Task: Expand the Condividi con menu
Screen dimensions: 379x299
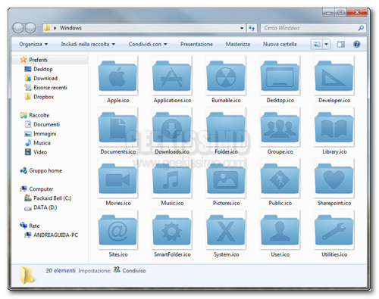Action: click(x=148, y=44)
